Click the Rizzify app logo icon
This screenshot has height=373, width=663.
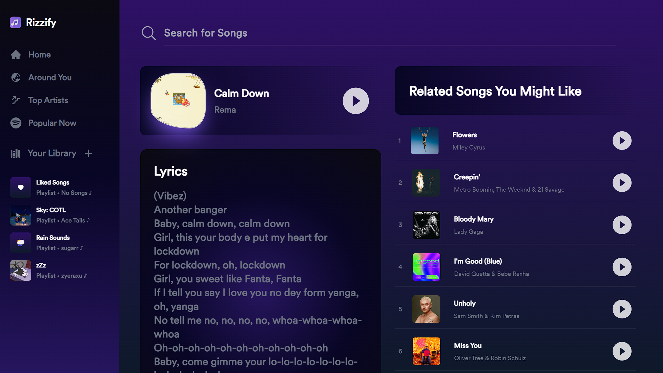pos(15,22)
